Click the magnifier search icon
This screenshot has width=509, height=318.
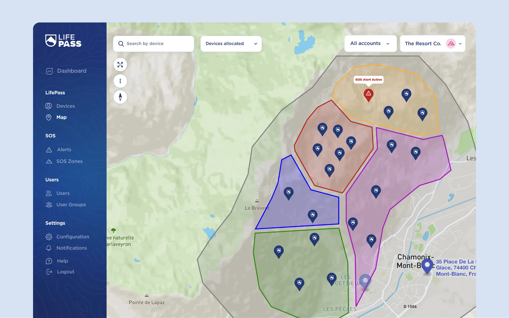[121, 44]
